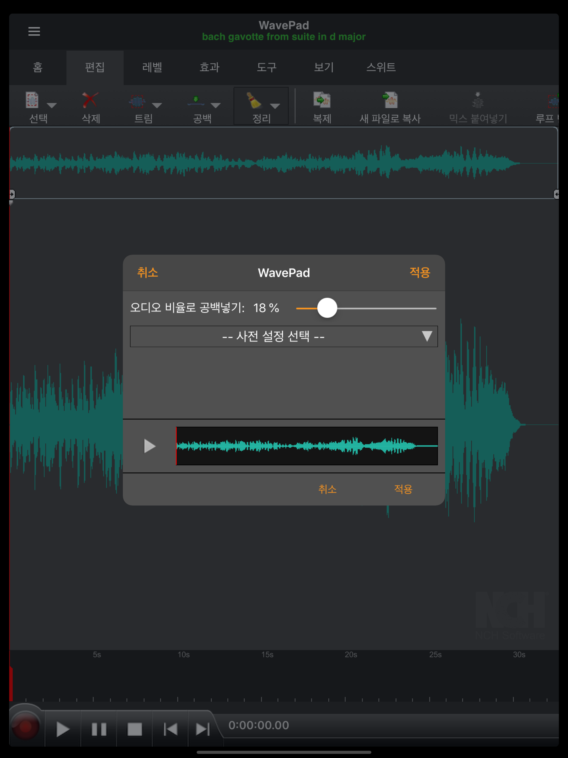The height and width of the screenshot is (758, 568).
Task: Open the 사전 설정 선택 preset dropdown
Action: coord(284,336)
